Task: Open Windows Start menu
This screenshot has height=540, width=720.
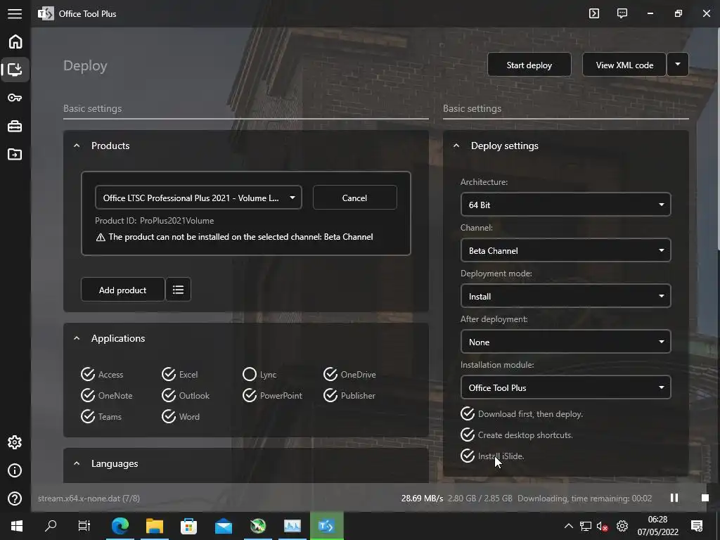Action: [x=17, y=526]
